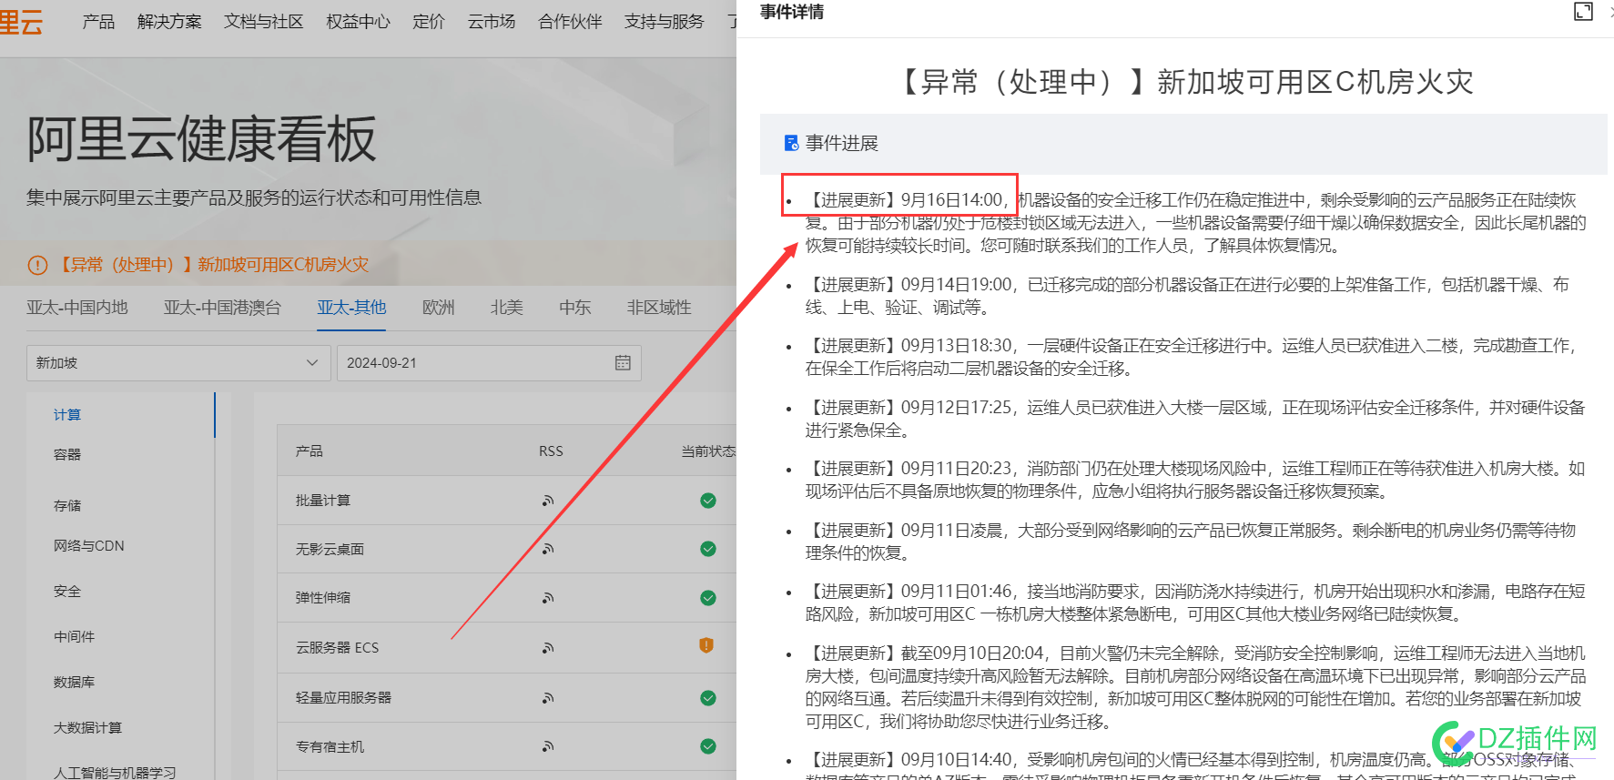Select 安全 in the category sidebar

click(67, 592)
